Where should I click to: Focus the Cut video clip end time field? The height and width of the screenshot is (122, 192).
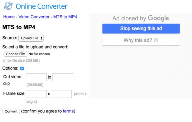pyautogui.click(x=63, y=77)
